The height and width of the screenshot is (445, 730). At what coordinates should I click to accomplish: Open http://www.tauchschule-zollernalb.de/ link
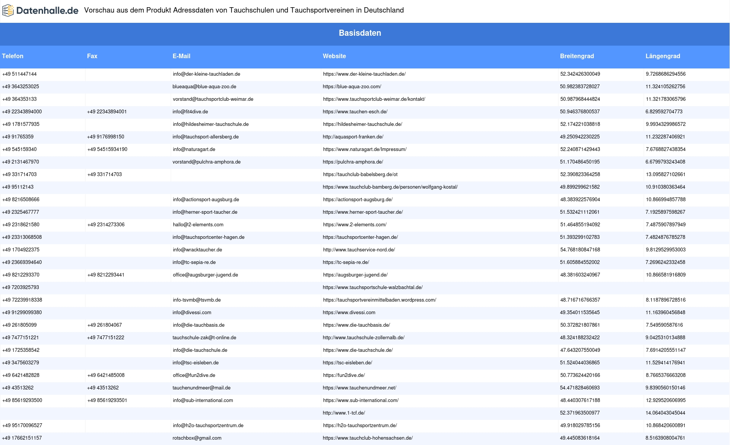point(363,338)
